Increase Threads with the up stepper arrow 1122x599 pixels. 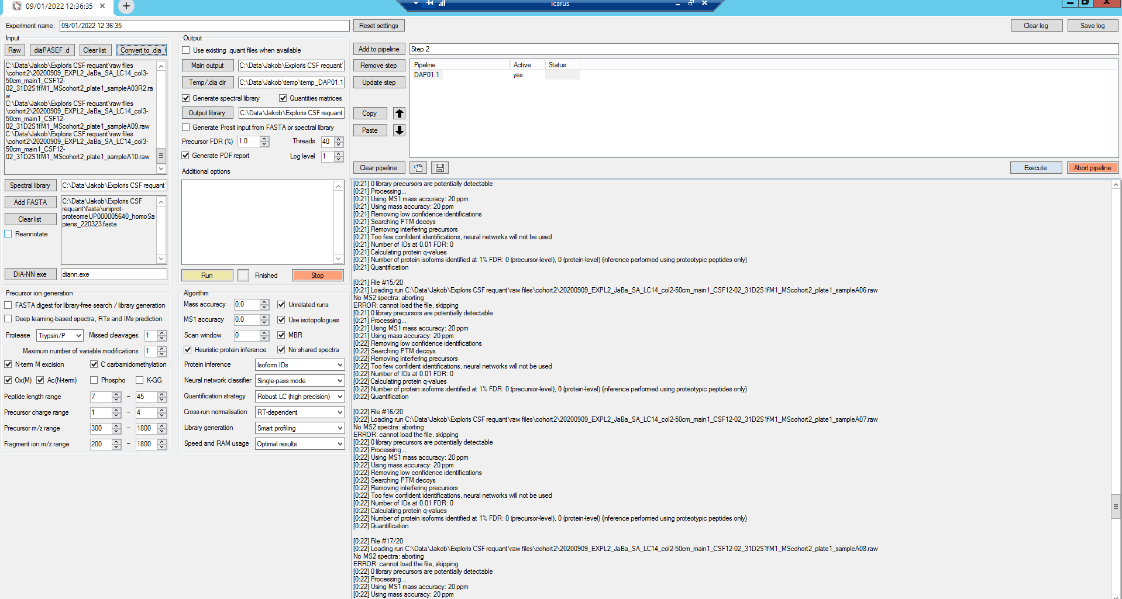click(339, 139)
